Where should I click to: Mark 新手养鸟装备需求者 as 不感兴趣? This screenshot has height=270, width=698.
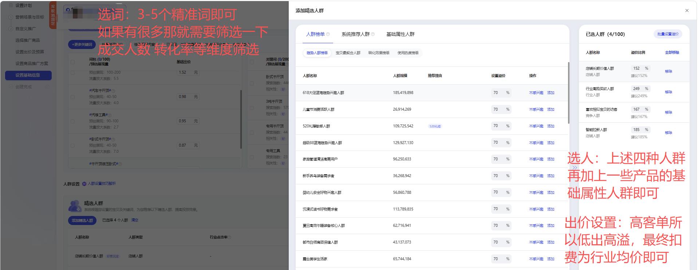[536, 176]
